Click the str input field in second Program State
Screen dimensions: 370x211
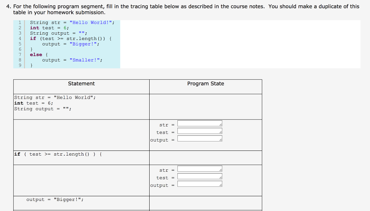[199, 168]
